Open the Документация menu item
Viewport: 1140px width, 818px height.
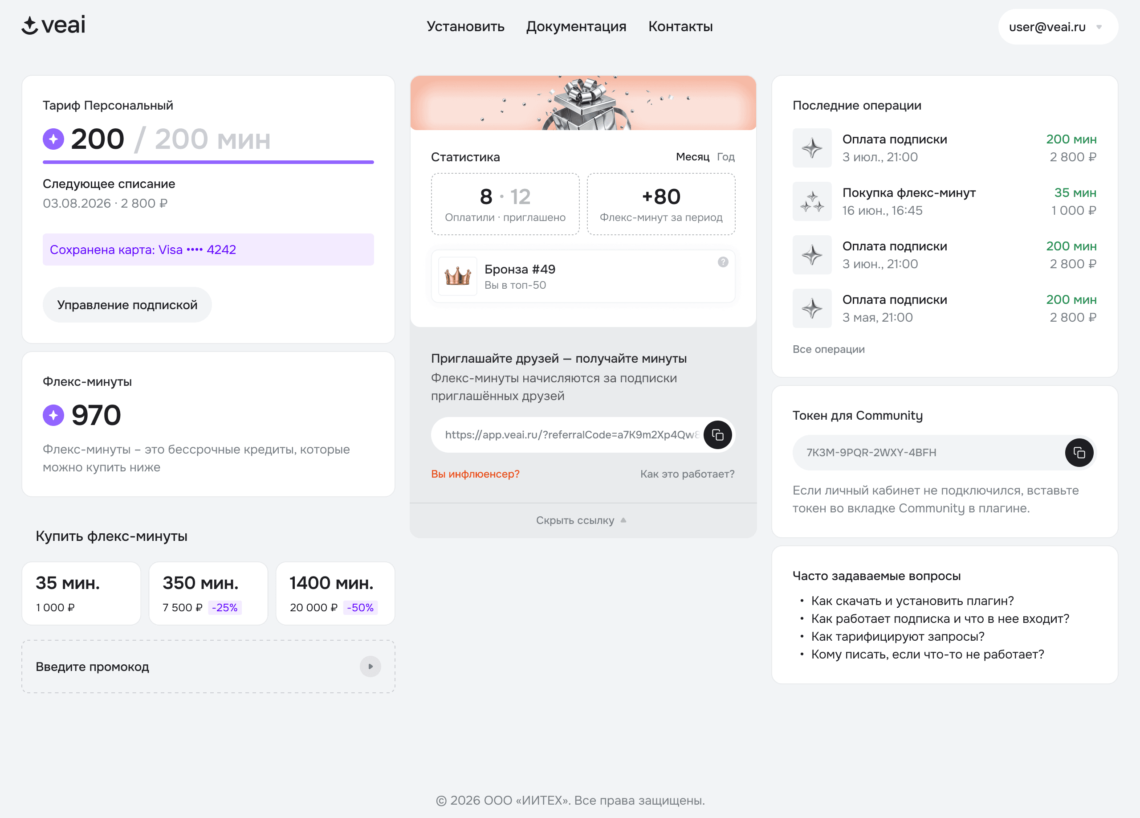pyautogui.click(x=576, y=27)
